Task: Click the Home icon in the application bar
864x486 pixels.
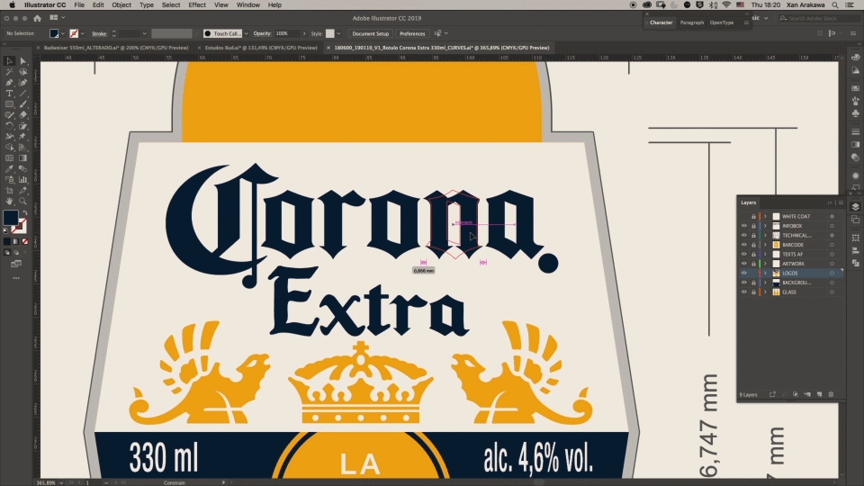Action: tap(38, 18)
